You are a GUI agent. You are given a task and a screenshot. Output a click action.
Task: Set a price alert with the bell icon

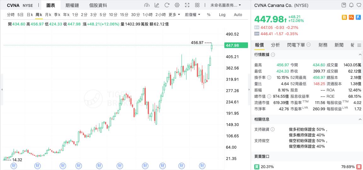[351, 5]
